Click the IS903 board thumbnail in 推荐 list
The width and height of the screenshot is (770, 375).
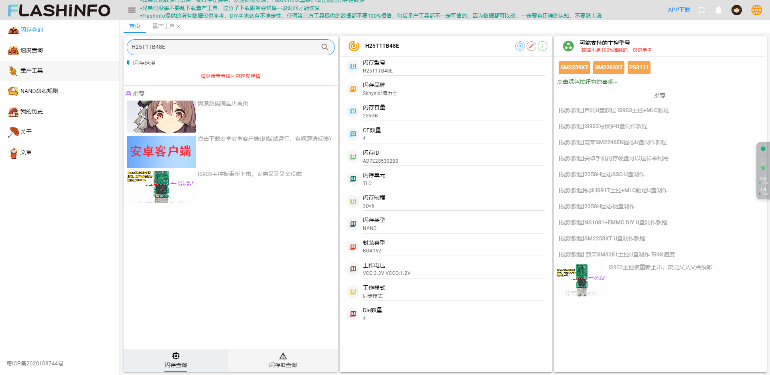tap(161, 187)
